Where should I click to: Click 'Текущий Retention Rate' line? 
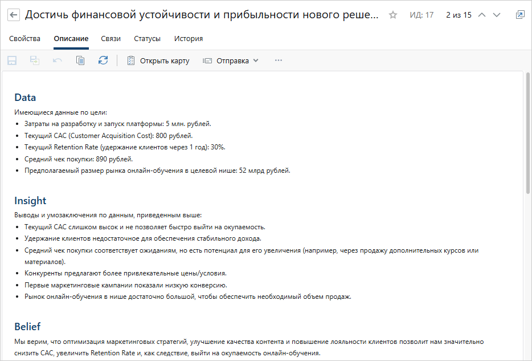click(125, 147)
